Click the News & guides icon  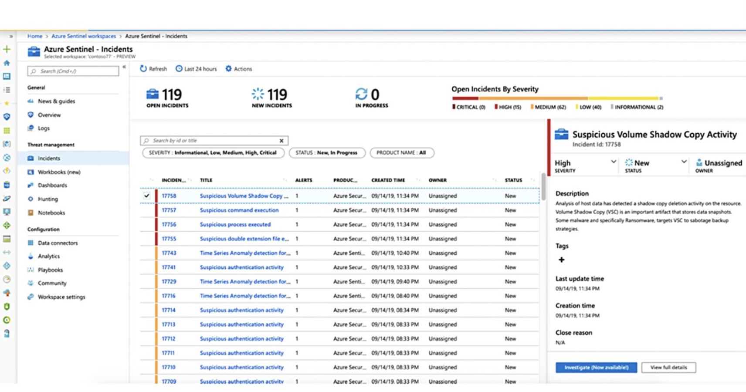(31, 101)
